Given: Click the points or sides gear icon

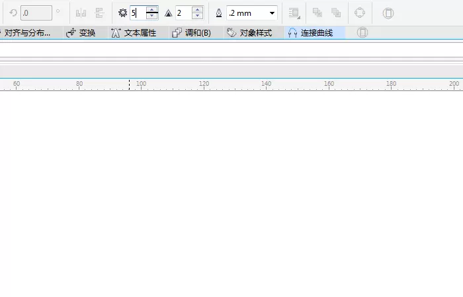Looking at the screenshot, I should point(122,13).
